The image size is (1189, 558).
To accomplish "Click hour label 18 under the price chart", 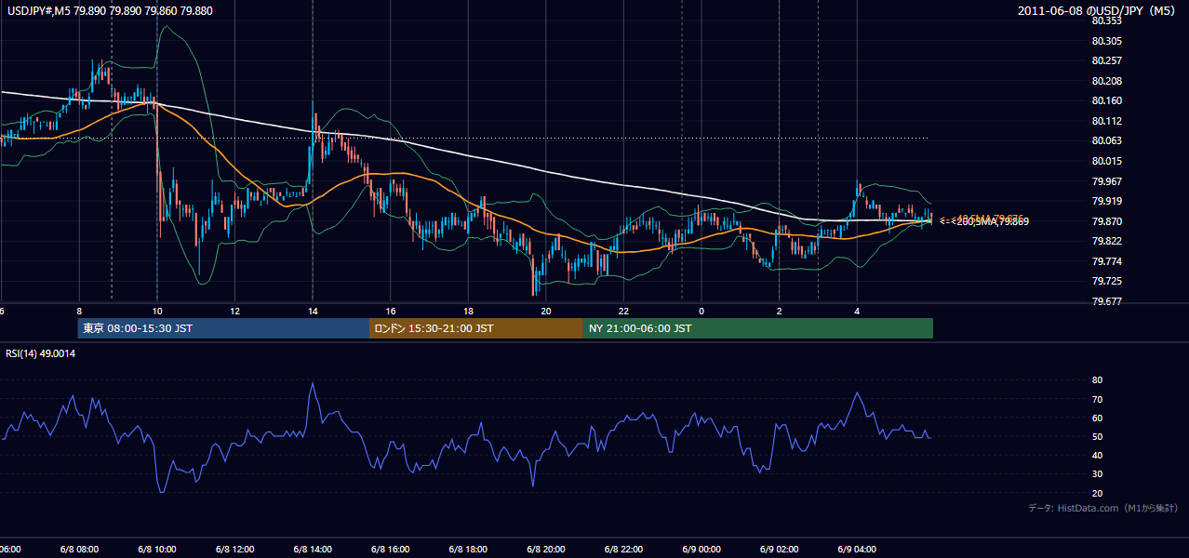I will click(x=468, y=311).
